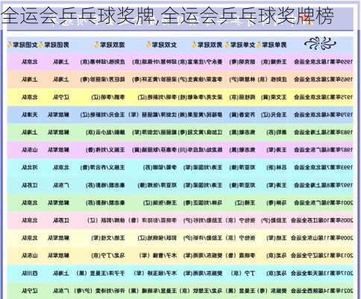The height and width of the screenshot is (299, 361).
Task: Click the 河北队 cell in 女团冠军 column
Action: tap(30, 167)
